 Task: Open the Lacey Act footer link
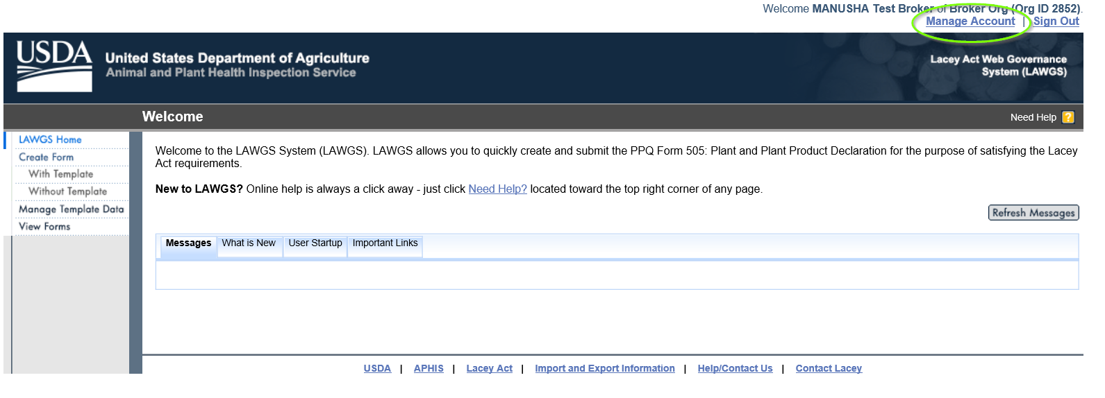click(x=489, y=368)
